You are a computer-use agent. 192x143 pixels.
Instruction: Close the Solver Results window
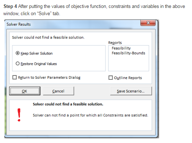pyautogui.click(x=148, y=23)
